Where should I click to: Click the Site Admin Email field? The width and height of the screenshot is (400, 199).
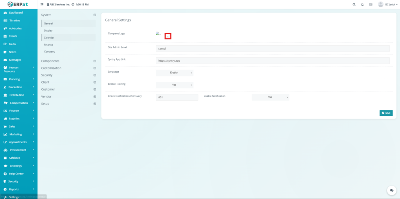(273, 48)
